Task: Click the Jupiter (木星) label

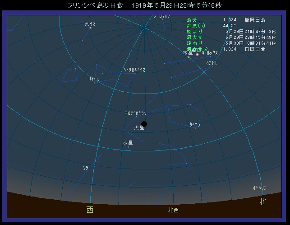Action: point(188,53)
